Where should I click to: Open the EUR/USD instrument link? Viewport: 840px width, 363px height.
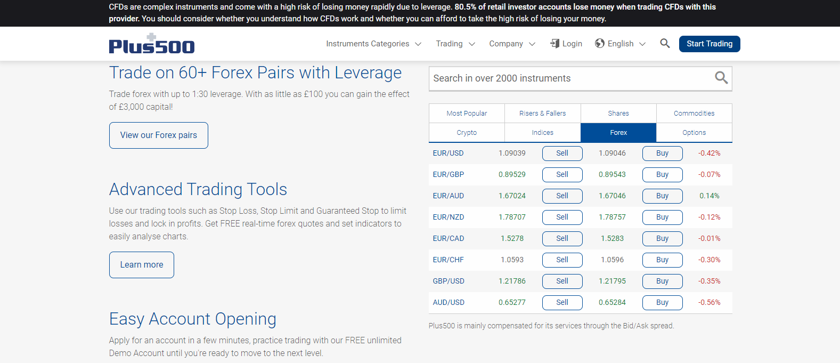[448, 153]
